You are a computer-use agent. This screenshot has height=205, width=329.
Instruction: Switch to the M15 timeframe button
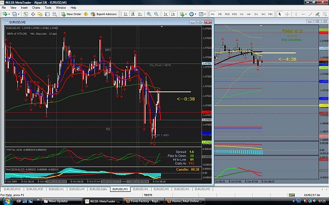pos(227,14)
